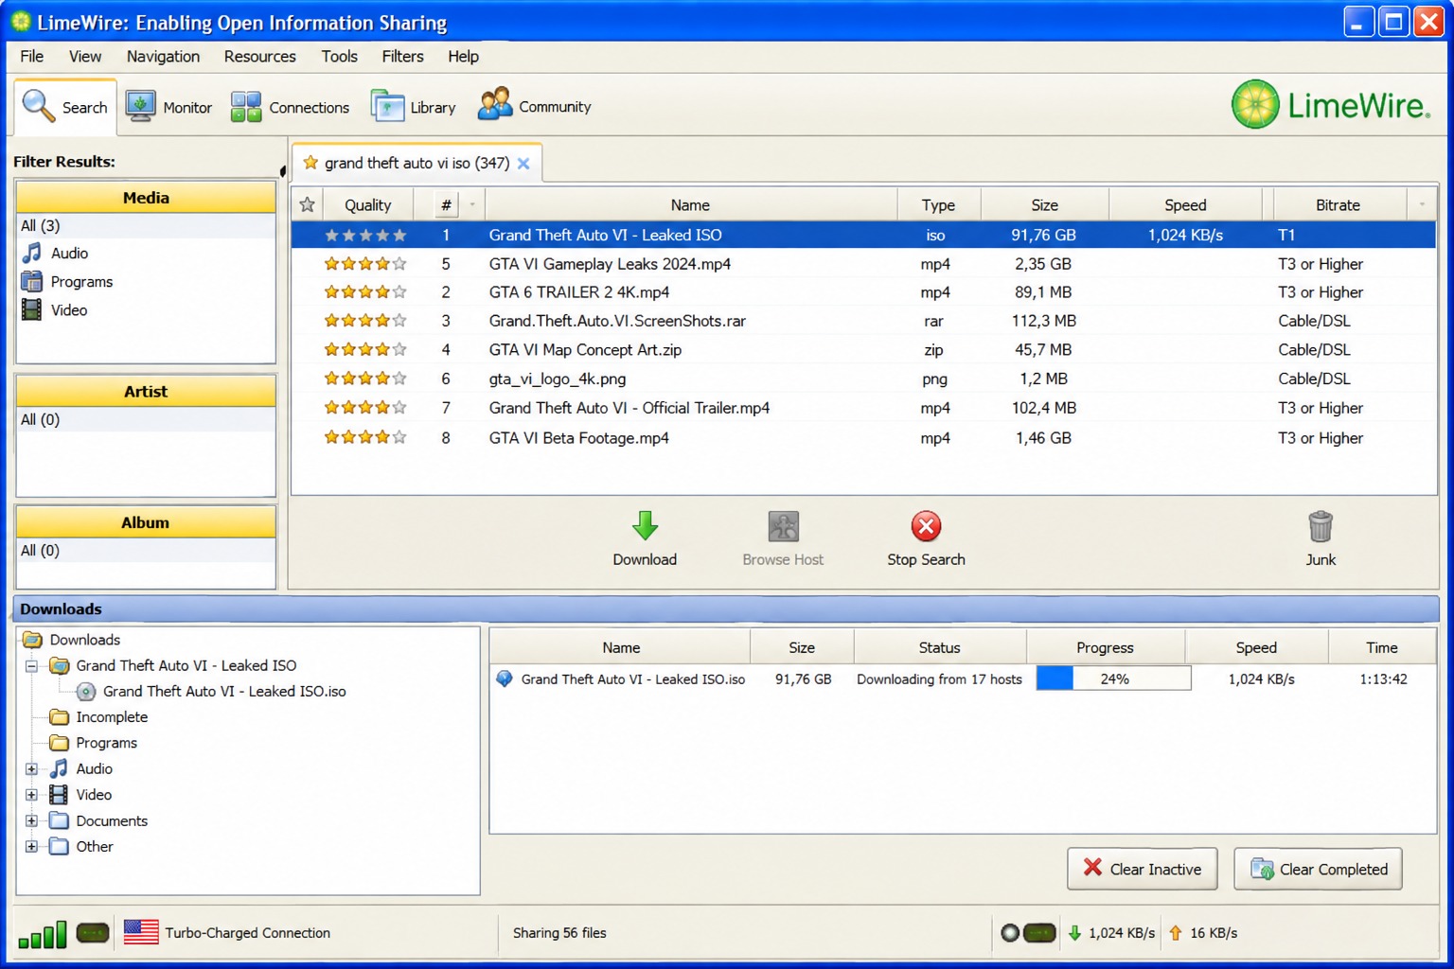Click the green status indicator beside signal bars

pyautogui.click(x=93, y=933)
